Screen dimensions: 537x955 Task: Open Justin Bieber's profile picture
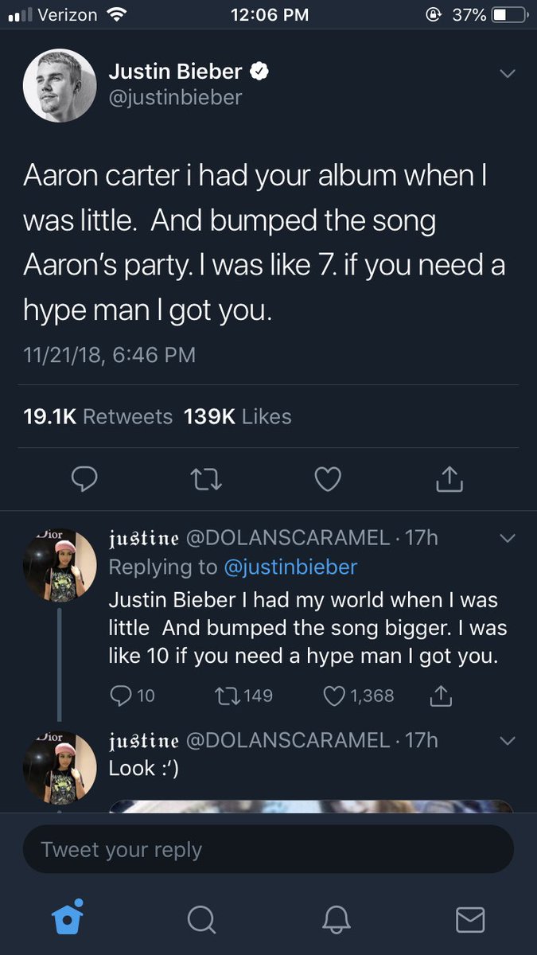tap(60, 85)
